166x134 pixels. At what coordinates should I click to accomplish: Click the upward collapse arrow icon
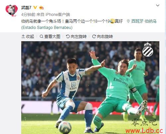(x=23, y=36)
